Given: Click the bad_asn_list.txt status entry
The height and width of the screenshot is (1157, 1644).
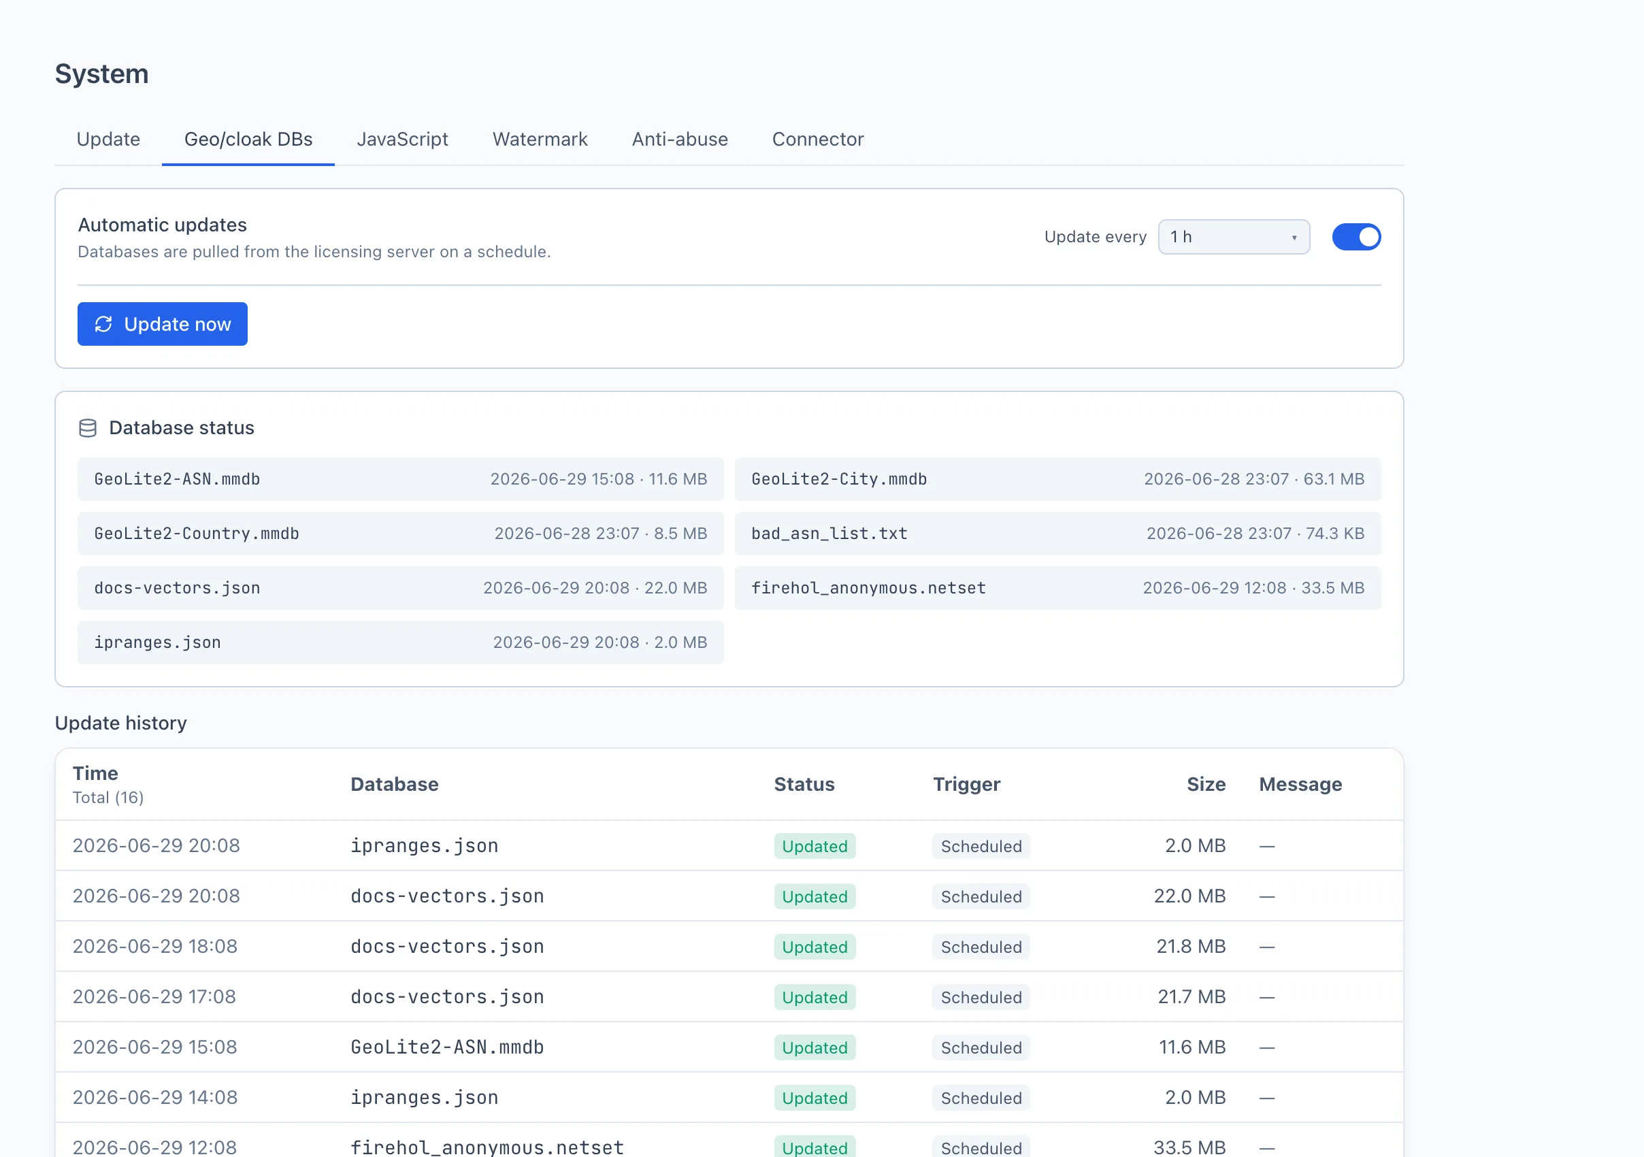Looking at the screenshot, I should pos(1057,534).
